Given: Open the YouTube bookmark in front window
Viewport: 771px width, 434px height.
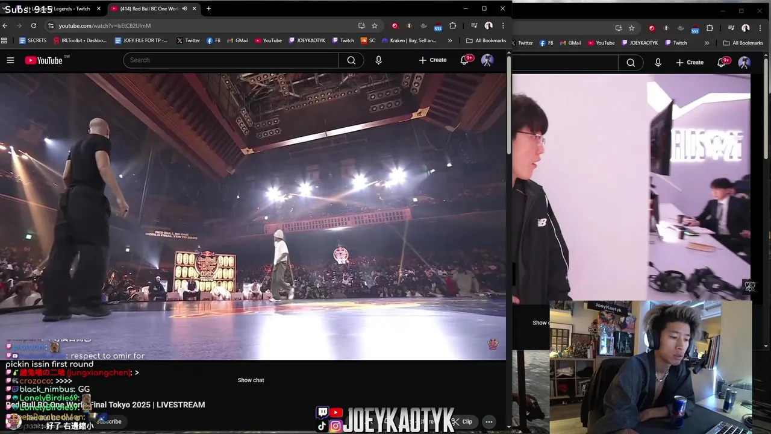Looking at the screenshot, I should point(268,41).
